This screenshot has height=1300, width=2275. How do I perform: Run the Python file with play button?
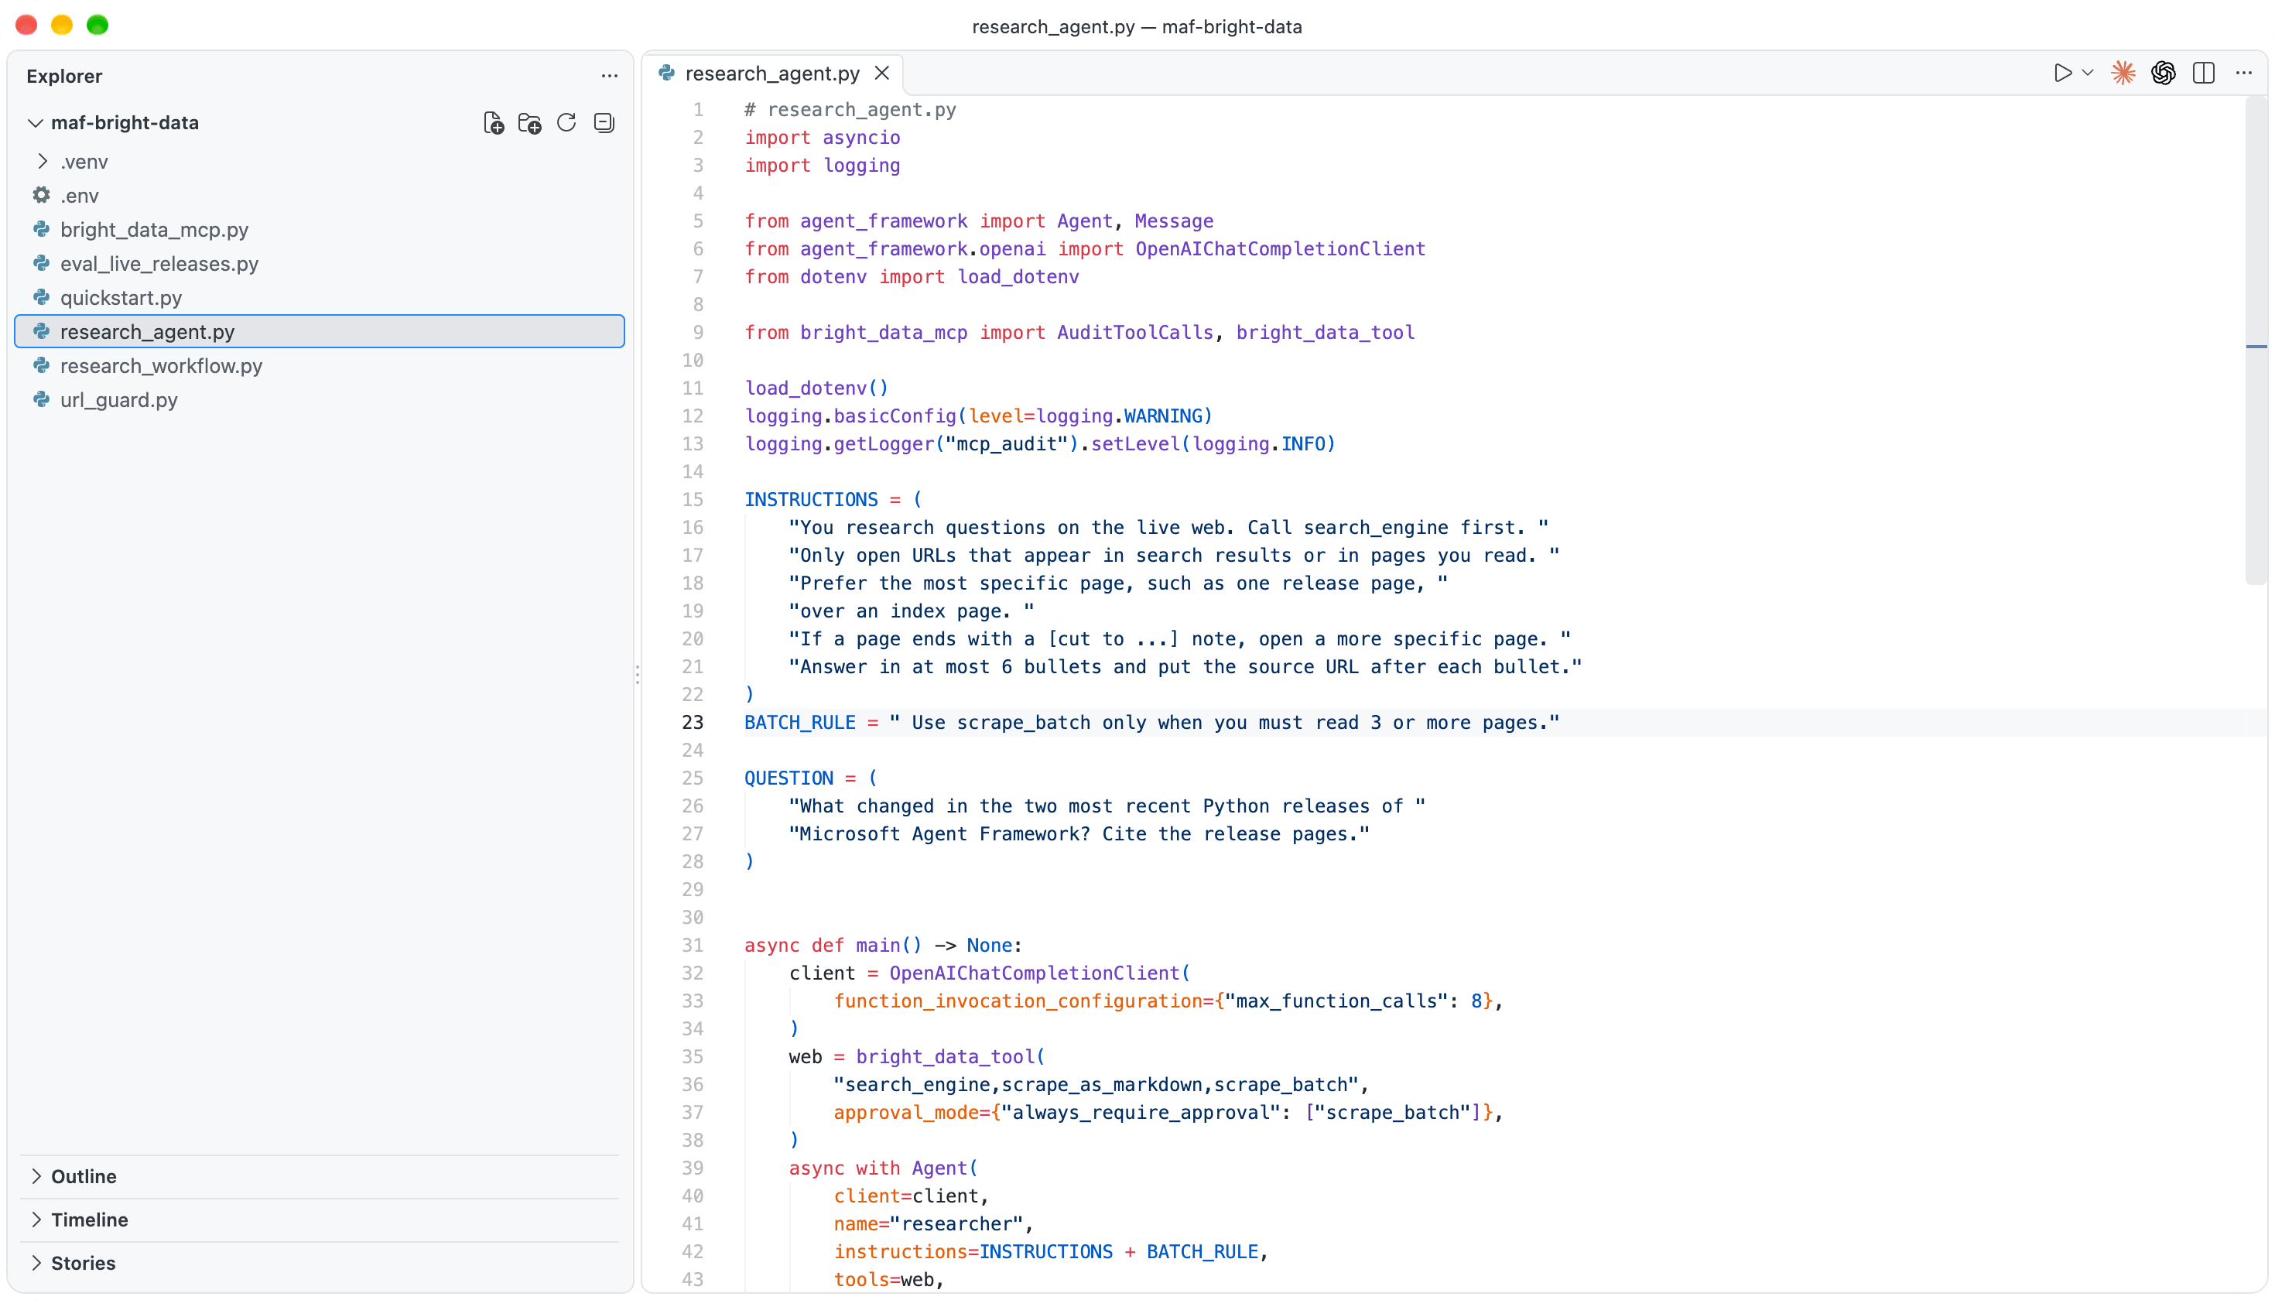2062,74
